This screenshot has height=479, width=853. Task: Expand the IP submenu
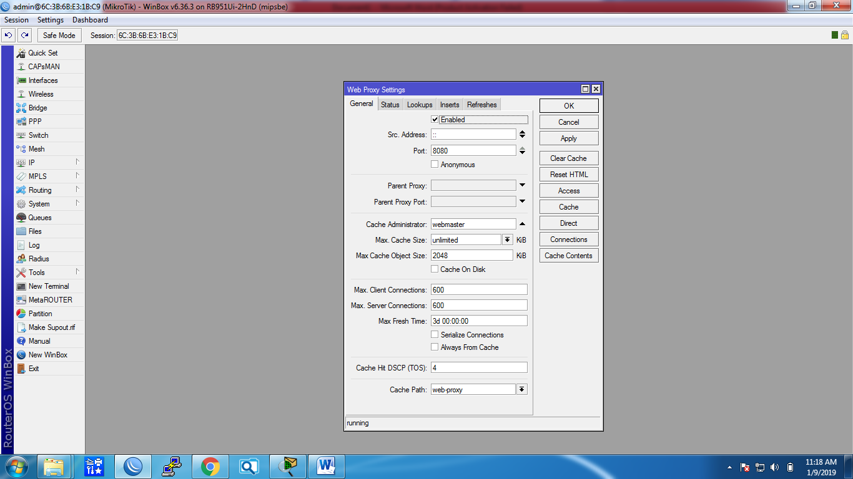(x=78, y=162)
